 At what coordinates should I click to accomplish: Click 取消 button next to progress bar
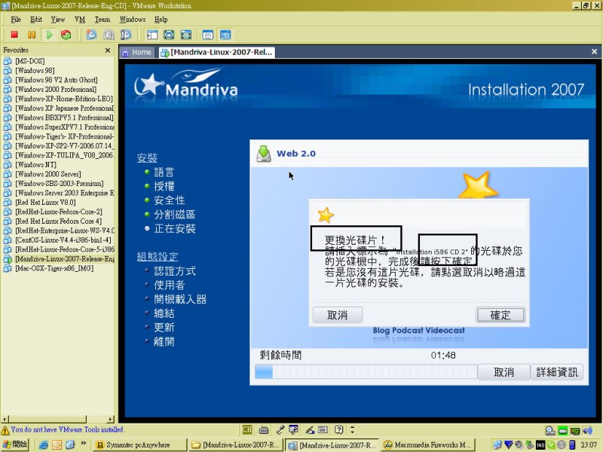point(504,372)
